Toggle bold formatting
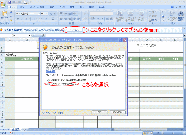The width and height of the screenshot is (186, 135). coord(18,19)
